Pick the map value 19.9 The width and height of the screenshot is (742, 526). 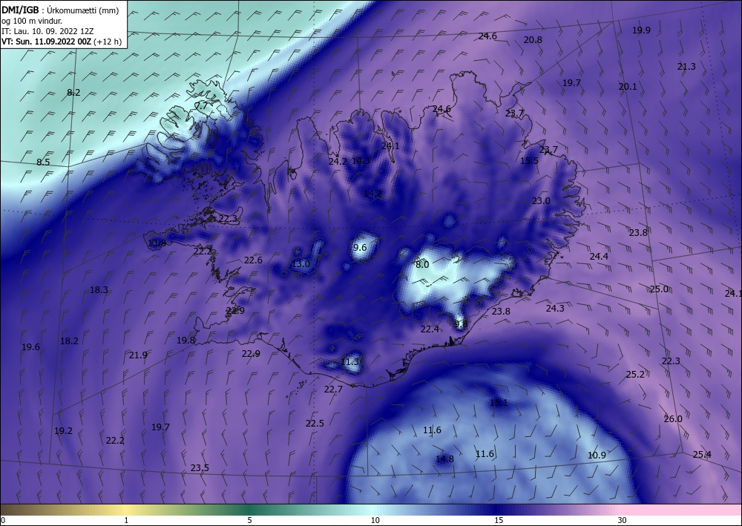[x=641, y=30]
